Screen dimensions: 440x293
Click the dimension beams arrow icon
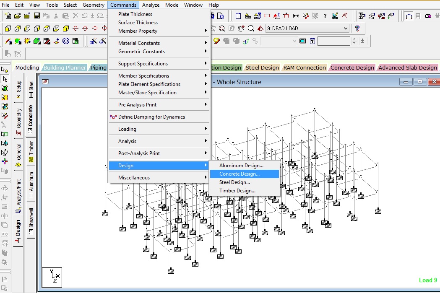296,16
